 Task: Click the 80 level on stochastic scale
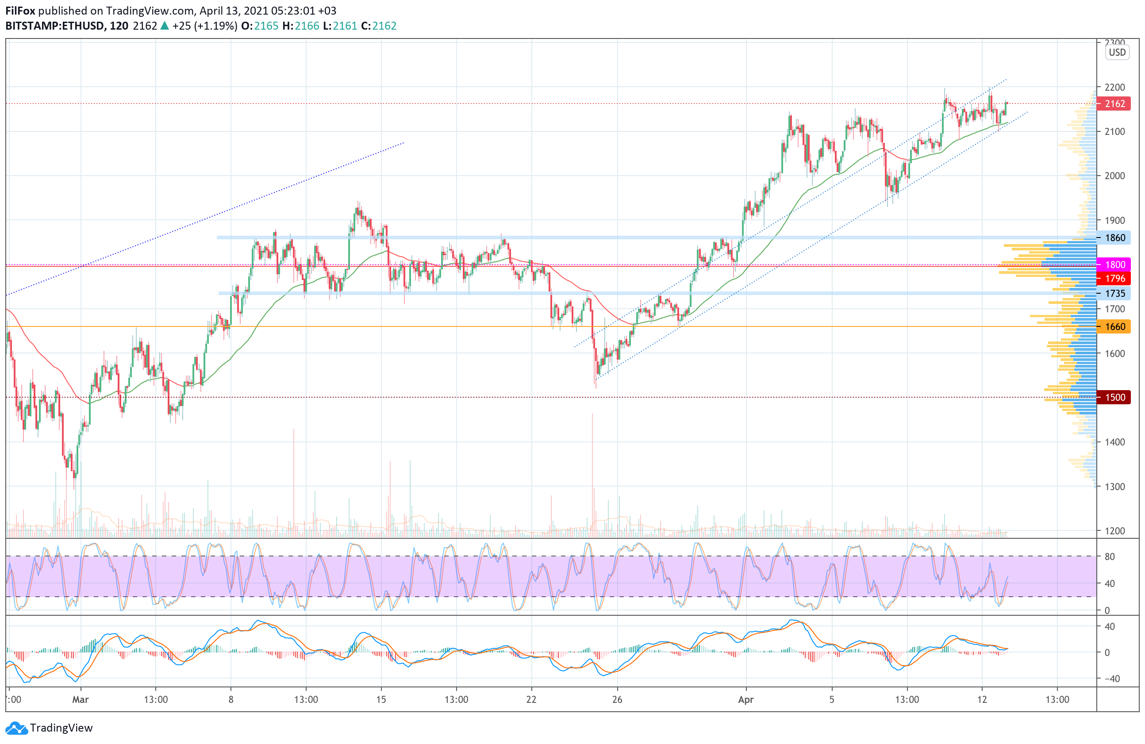pyautogui.click(x=1110, y=556)
